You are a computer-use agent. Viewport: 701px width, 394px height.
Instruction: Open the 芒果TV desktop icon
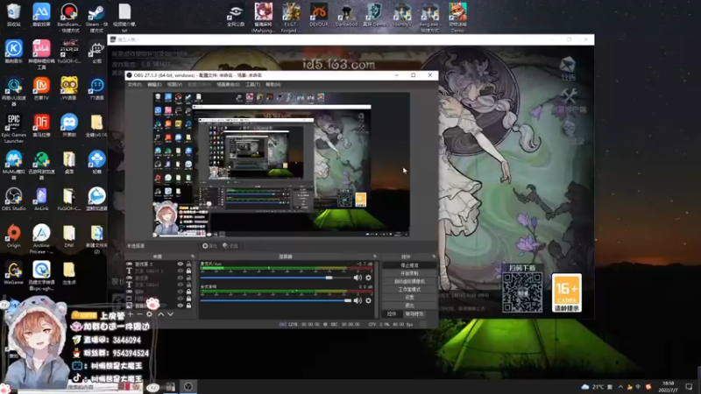point(41,88)
